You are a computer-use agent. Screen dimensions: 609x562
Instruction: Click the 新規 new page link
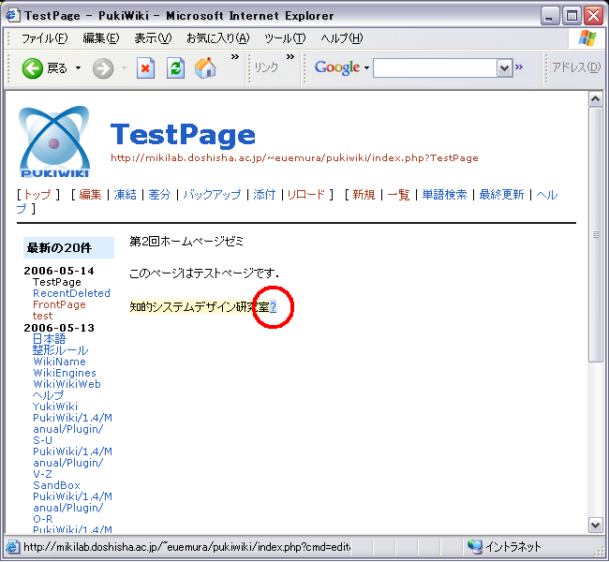364,195
